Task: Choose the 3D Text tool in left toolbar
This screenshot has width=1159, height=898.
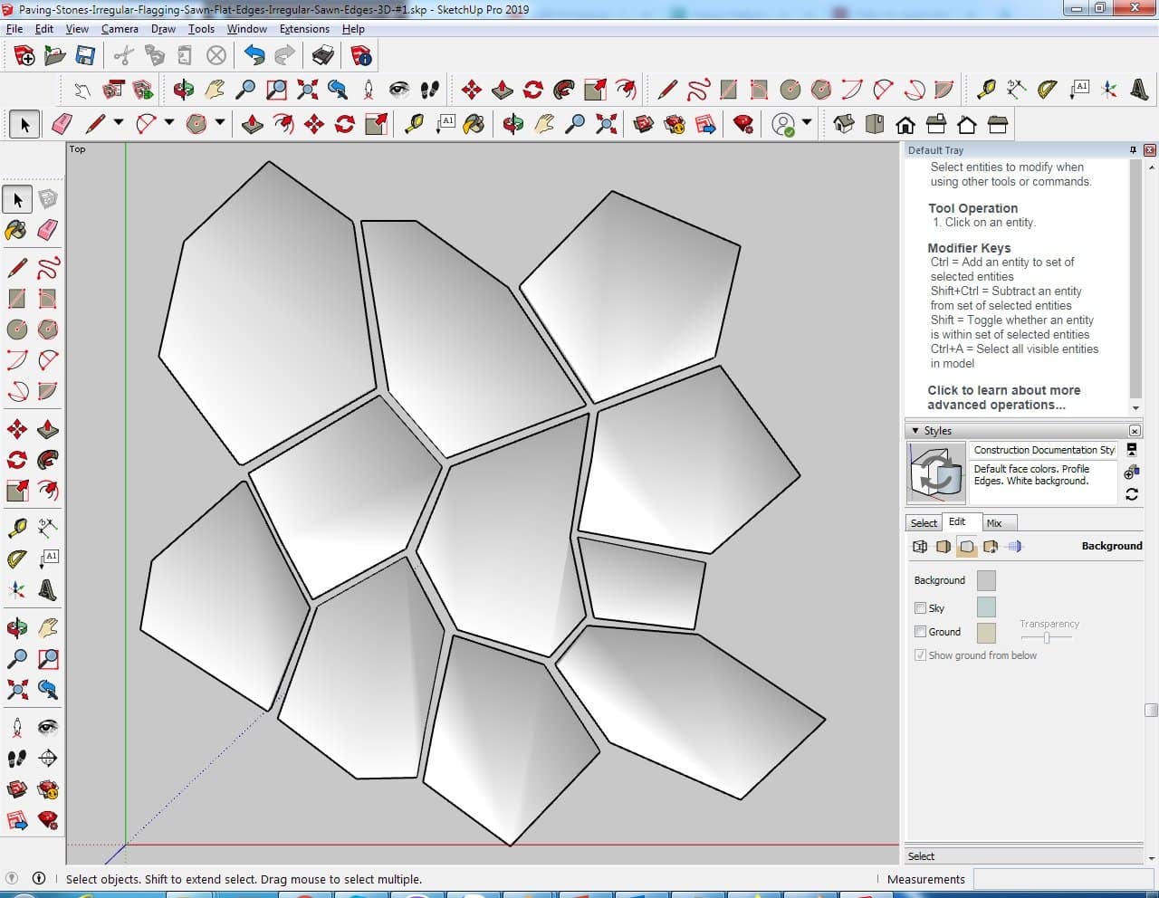Action: click(x=48, y=591)
